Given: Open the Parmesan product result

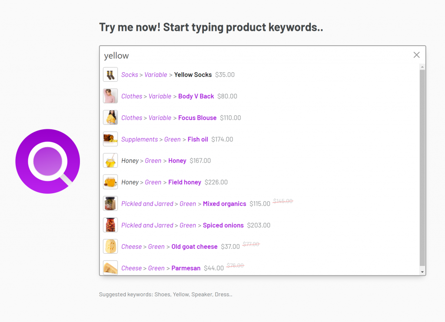Looking at the screenshot, I should (186, 268).
